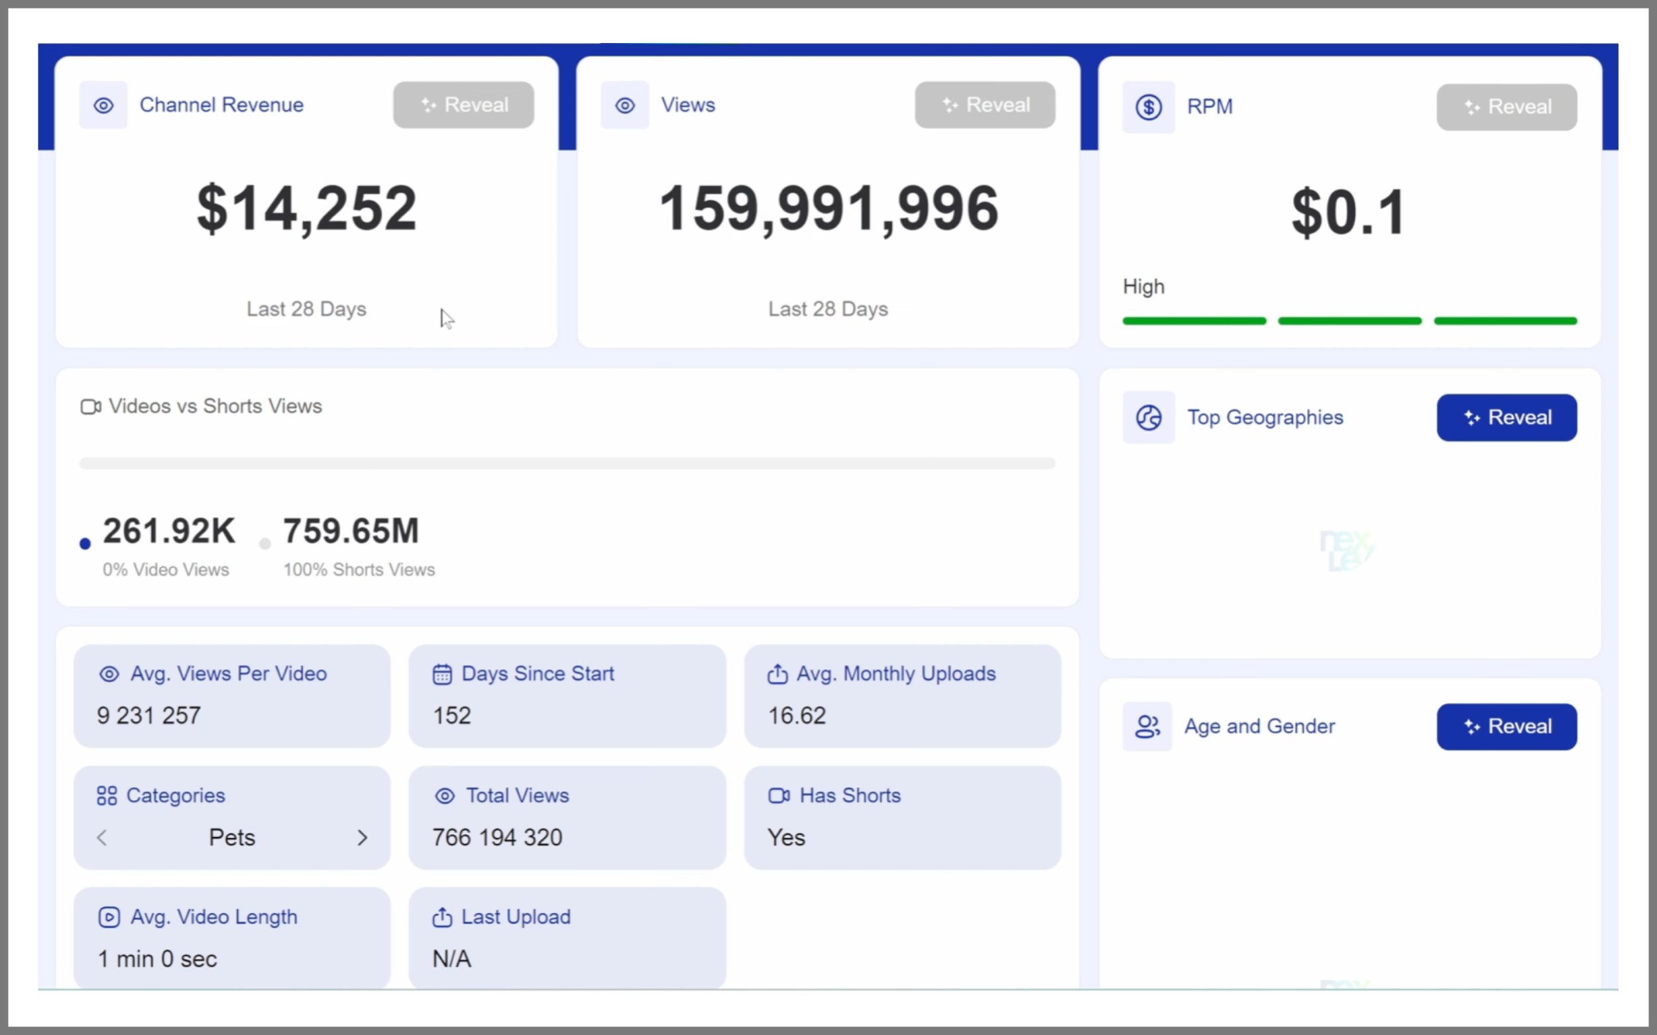Reveal the Channel Revenue value
Image resolution: width=1657 pixels, height=1035 pixels.
click(x=464, y=105)
